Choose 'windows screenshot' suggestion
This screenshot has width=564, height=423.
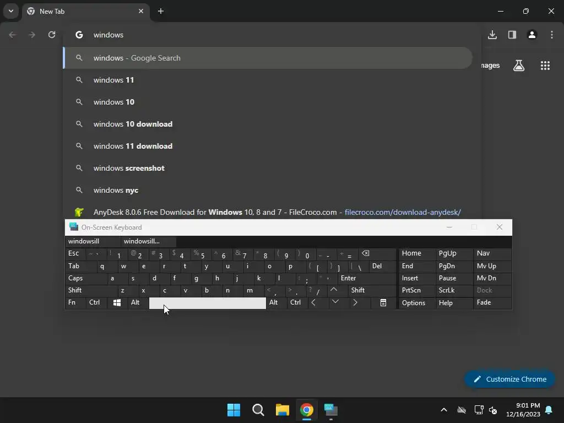point(268,168)
